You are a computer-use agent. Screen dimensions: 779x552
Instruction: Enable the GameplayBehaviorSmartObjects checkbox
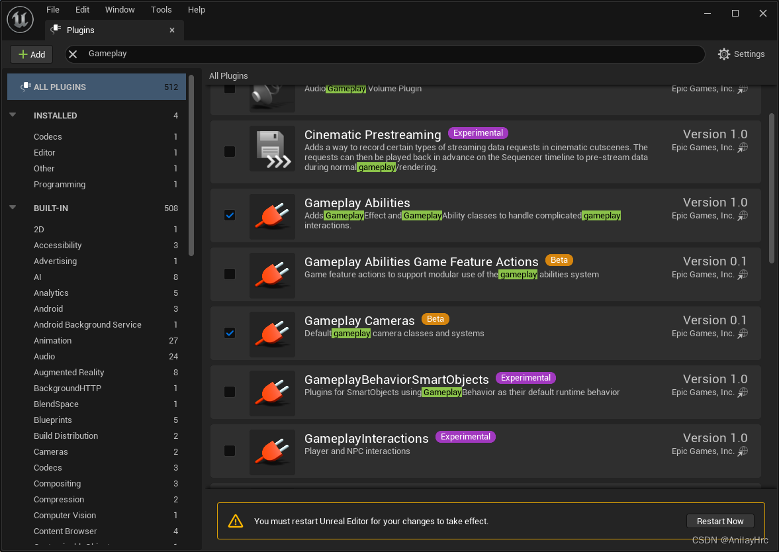pos(230,392)
